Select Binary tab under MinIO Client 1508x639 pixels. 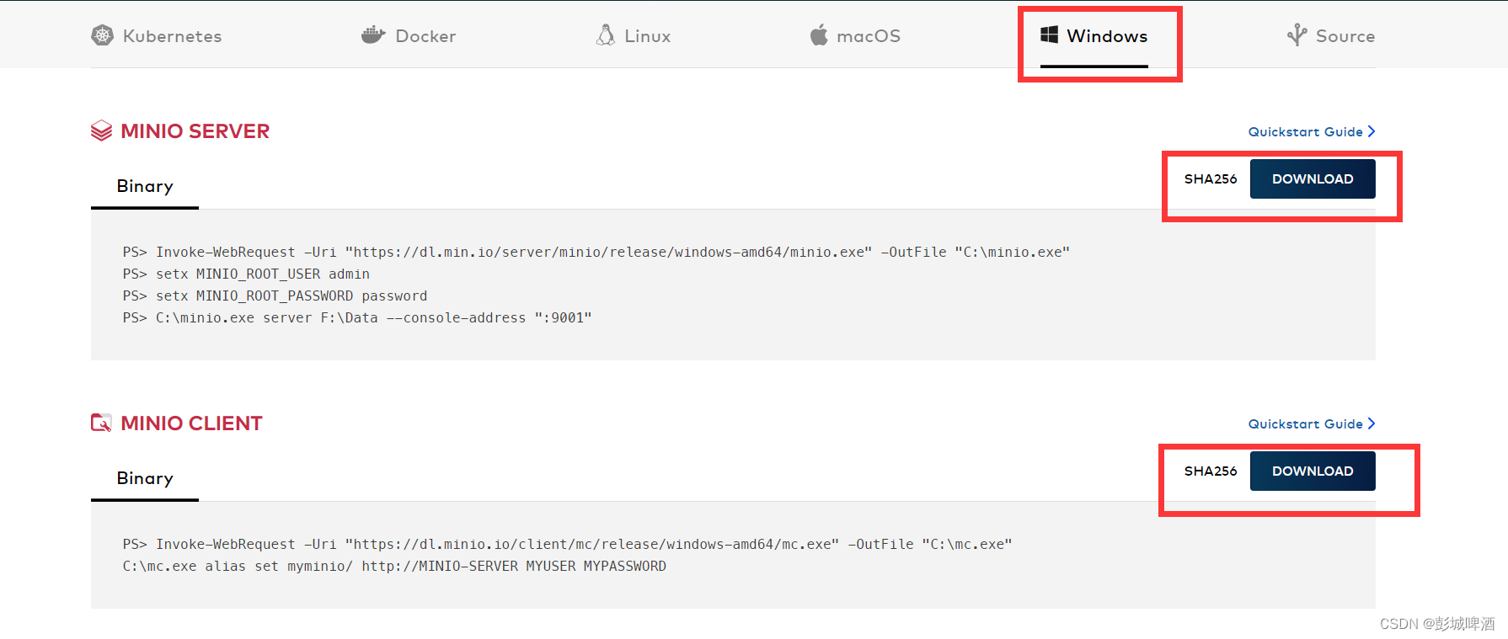[145, 478]
